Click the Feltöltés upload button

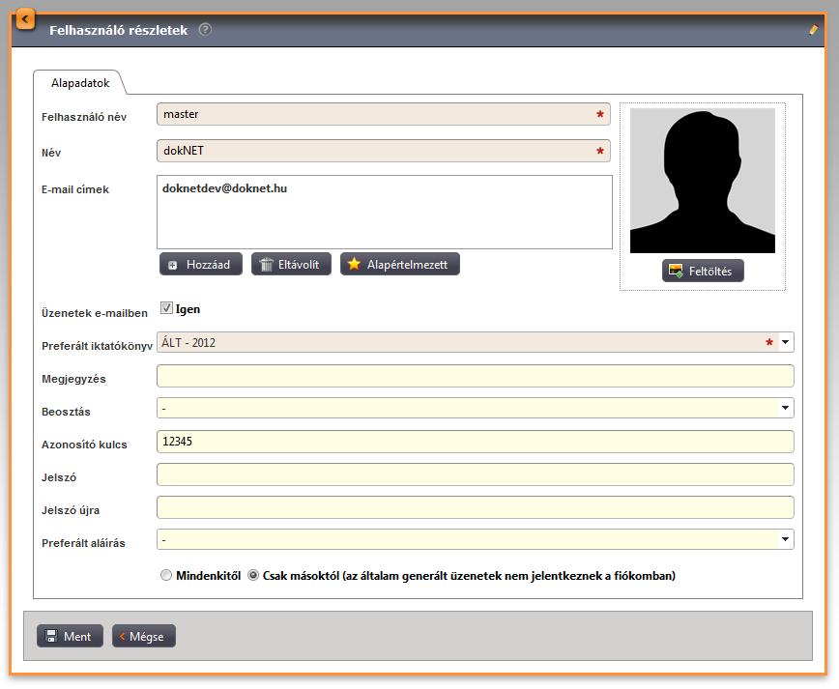coord(703,271)
